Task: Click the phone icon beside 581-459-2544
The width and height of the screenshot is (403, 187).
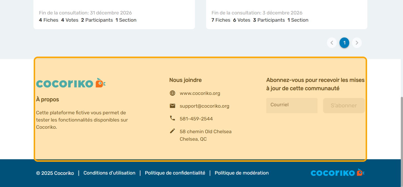Action: click(x=172, y=118)
